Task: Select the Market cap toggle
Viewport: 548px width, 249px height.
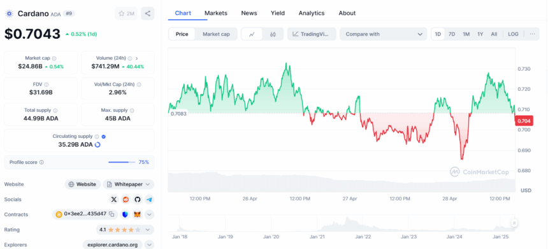Action: 217,34
